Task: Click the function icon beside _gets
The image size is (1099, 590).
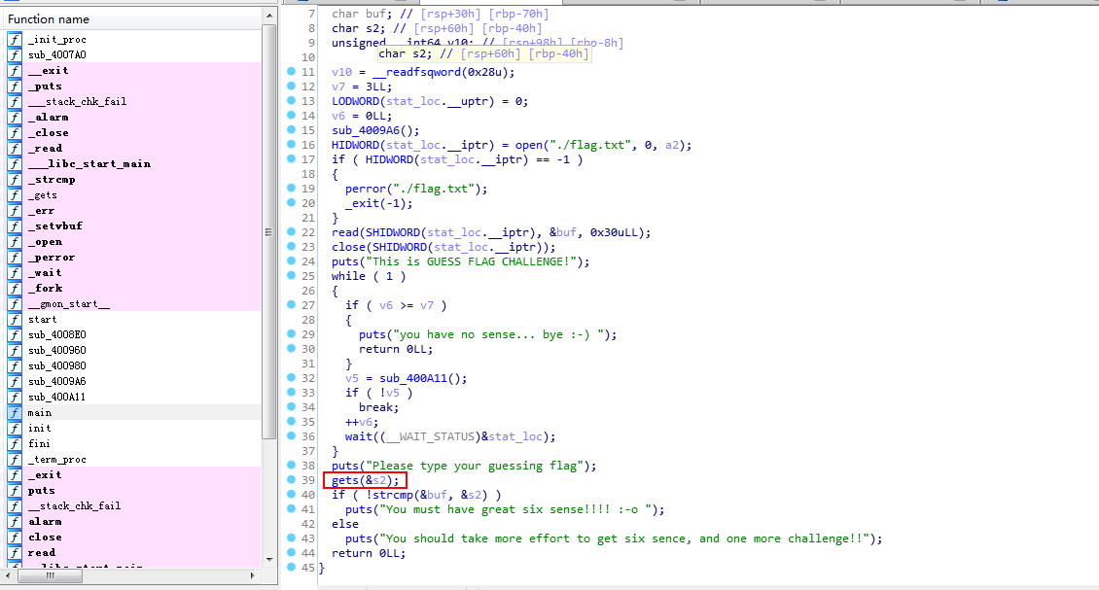Action: pos(15,194)
